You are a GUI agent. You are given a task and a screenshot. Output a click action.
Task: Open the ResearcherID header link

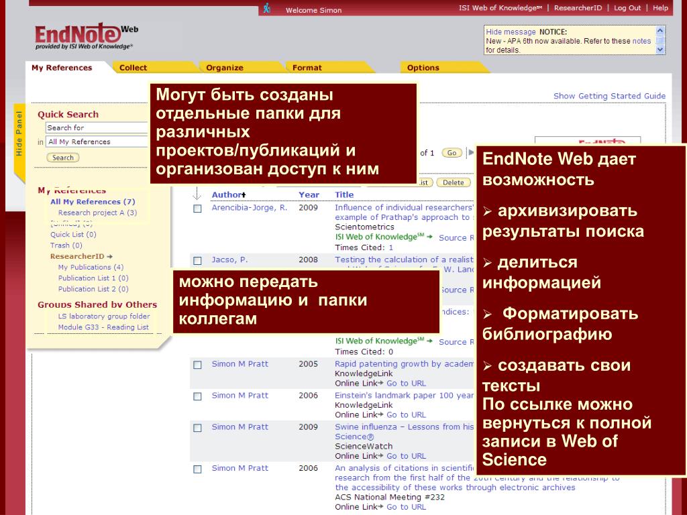coord(578,8)
